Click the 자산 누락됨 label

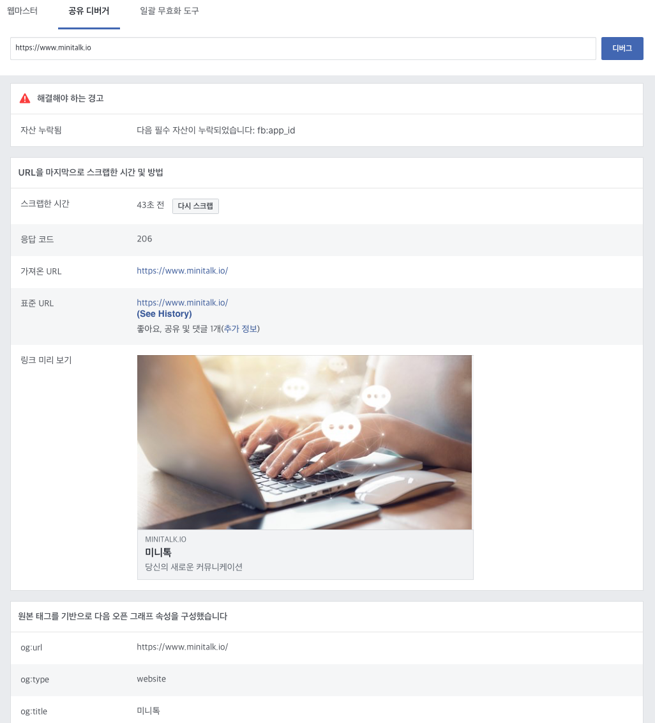pyautogui.click(x=41, y=130)
